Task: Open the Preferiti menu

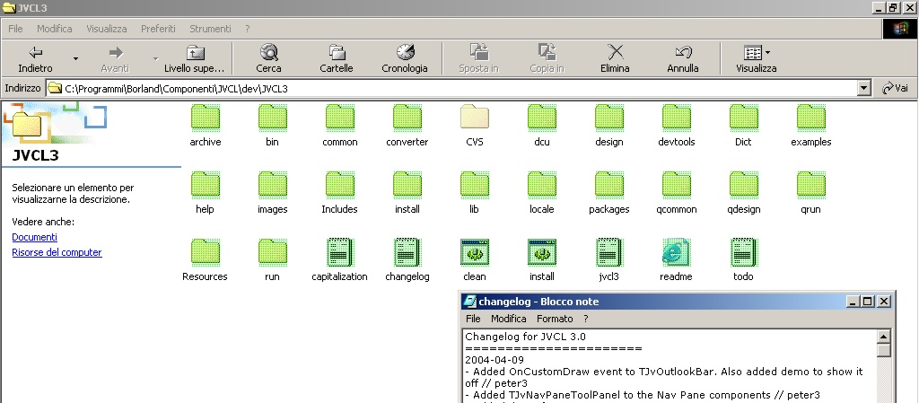Action: 158,29
